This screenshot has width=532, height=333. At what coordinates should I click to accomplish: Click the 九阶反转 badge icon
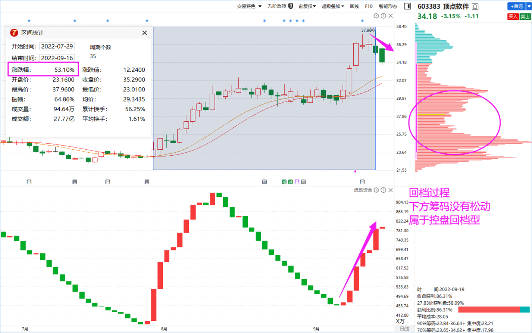click(291, 6)
